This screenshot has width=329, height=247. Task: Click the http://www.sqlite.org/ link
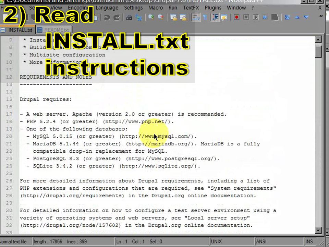(x=158, y=166)
